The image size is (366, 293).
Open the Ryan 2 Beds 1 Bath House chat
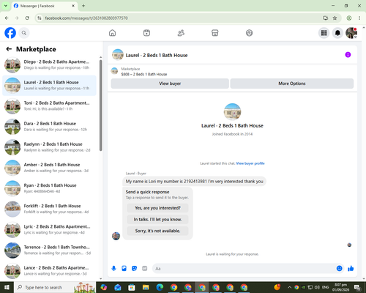click(x=49, y=188)
